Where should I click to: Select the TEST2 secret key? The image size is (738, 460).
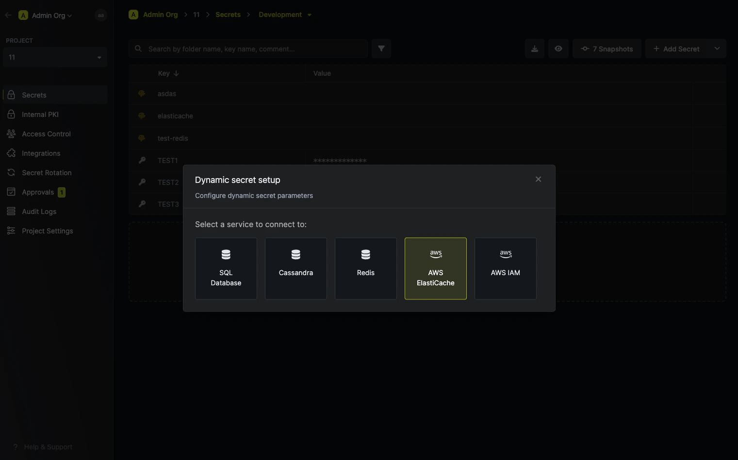(168, 182)
